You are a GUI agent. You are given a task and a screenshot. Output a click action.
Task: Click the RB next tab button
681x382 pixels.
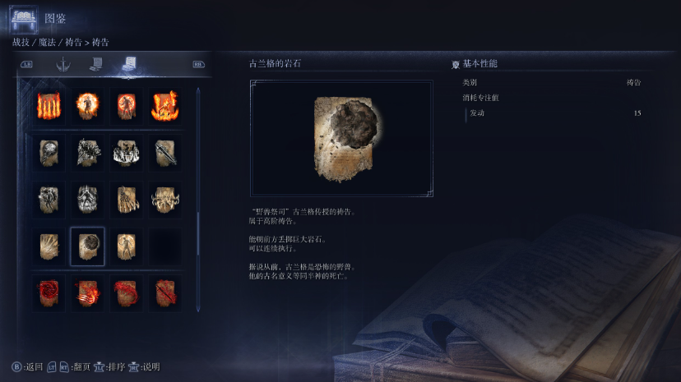coord(198,64)
